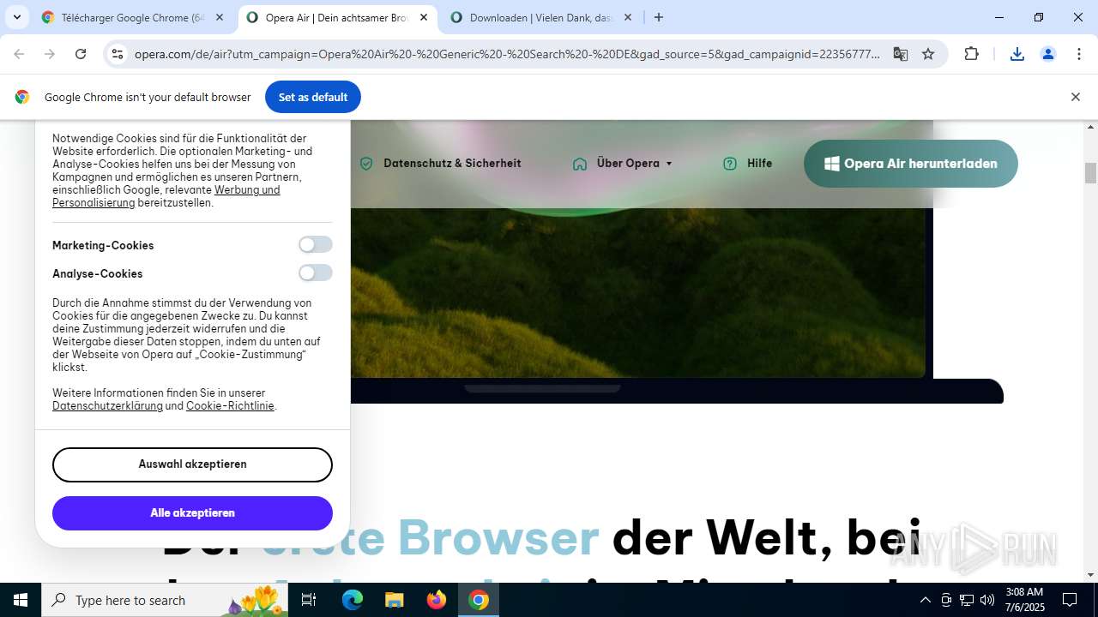Switch to Opera Air tab
This screenshot has width=1098, height=617.
point(337,17)
